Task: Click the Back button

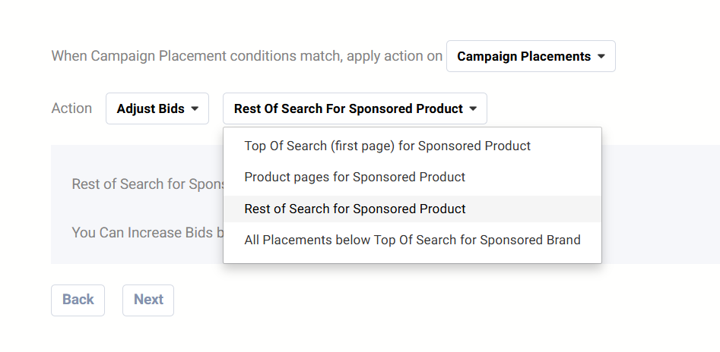Action: pos(78,300)
